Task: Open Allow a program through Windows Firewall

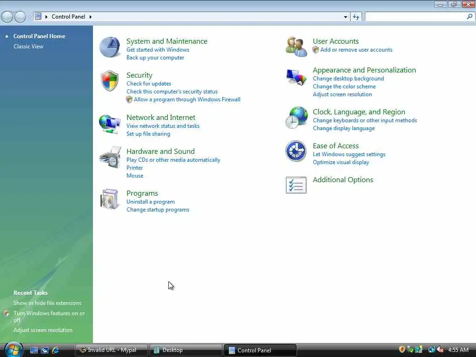Action: pos(187,99)
